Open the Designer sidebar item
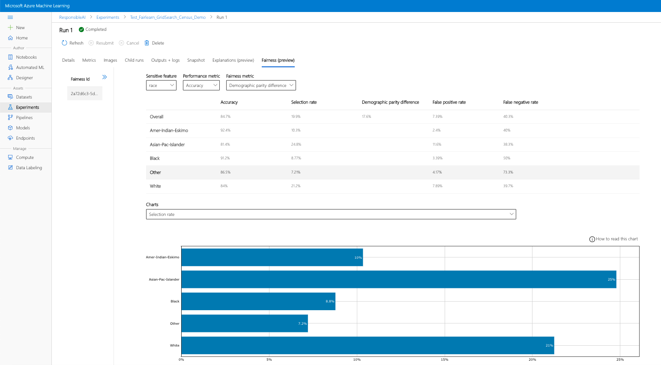Image resolution: width=661 pixels, height=365 pixels. tap(24, 78)
